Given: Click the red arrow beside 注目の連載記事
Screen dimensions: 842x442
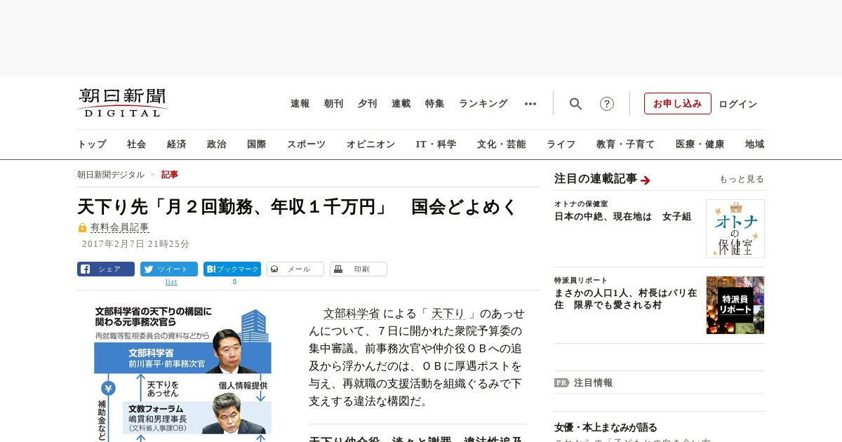Looking at the screenshot, I should (646, 180).
